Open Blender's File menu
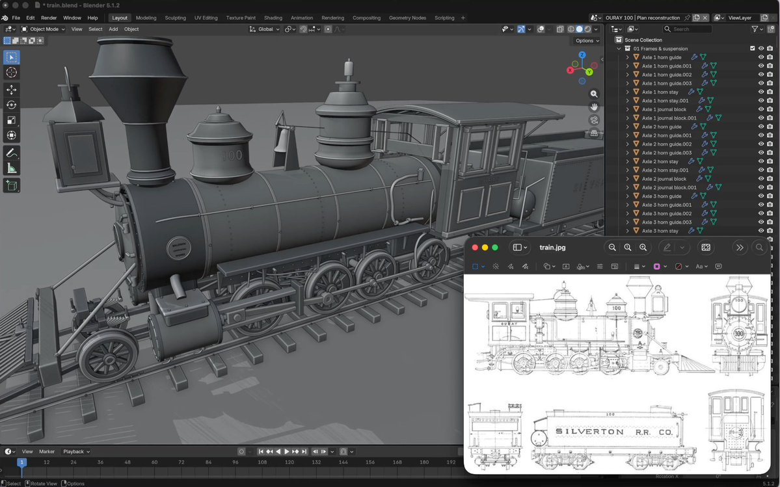The height and width of the screenshot is (487, 780). (x=16, y=18)
